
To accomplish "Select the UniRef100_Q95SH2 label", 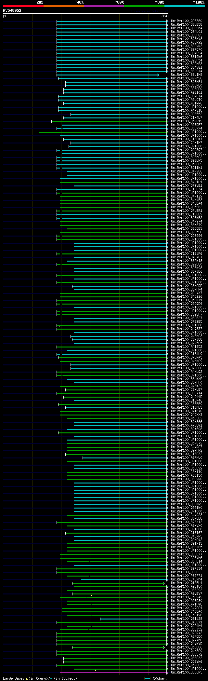I will click(x=187, y=207).
